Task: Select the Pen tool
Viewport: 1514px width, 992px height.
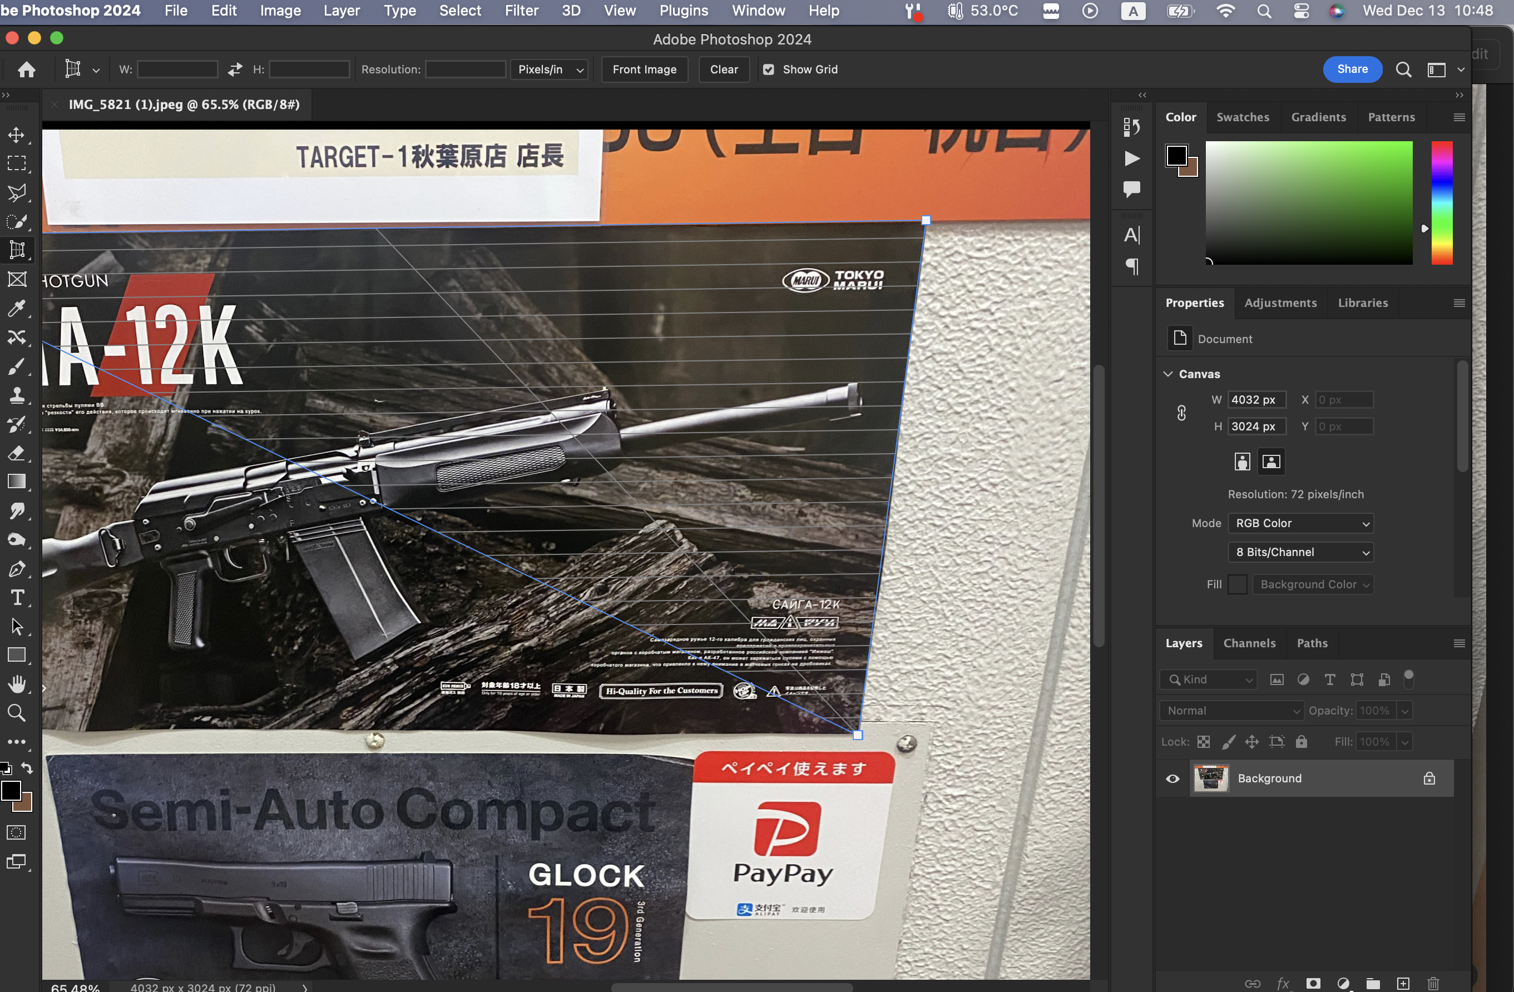Action: tap(17, 569)
